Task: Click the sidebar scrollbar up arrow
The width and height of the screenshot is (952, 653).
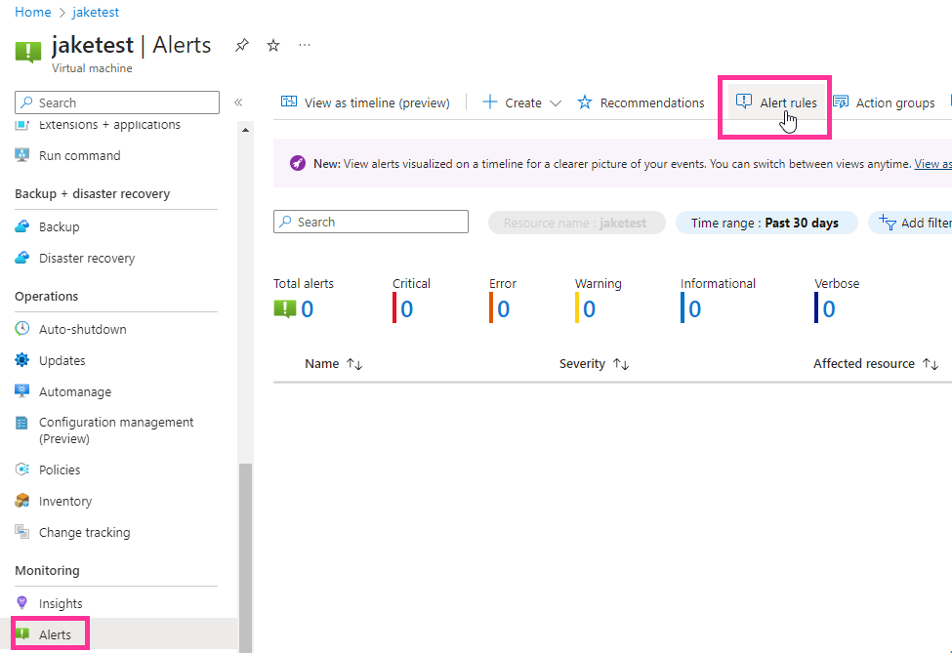Action: [245, 130]
